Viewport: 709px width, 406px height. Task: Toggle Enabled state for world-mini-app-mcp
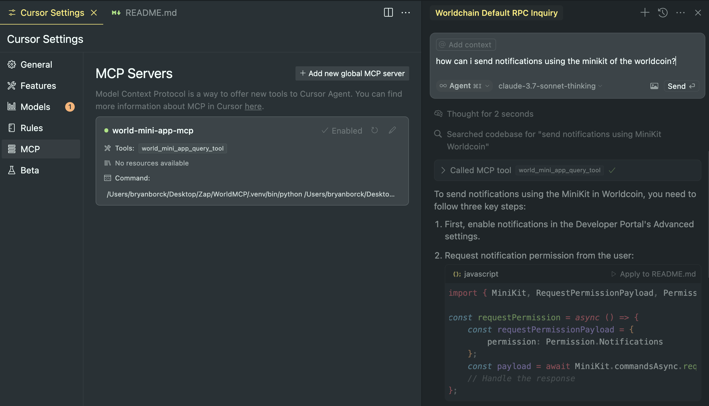point(342,131)
